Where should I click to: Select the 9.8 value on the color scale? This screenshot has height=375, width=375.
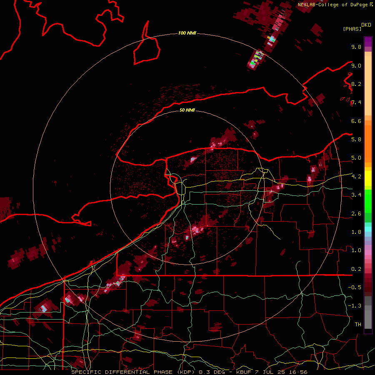[x=356, y=47]
